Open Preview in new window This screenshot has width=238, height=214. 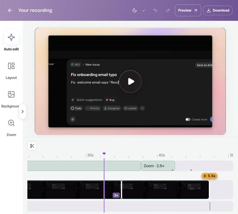188,10
